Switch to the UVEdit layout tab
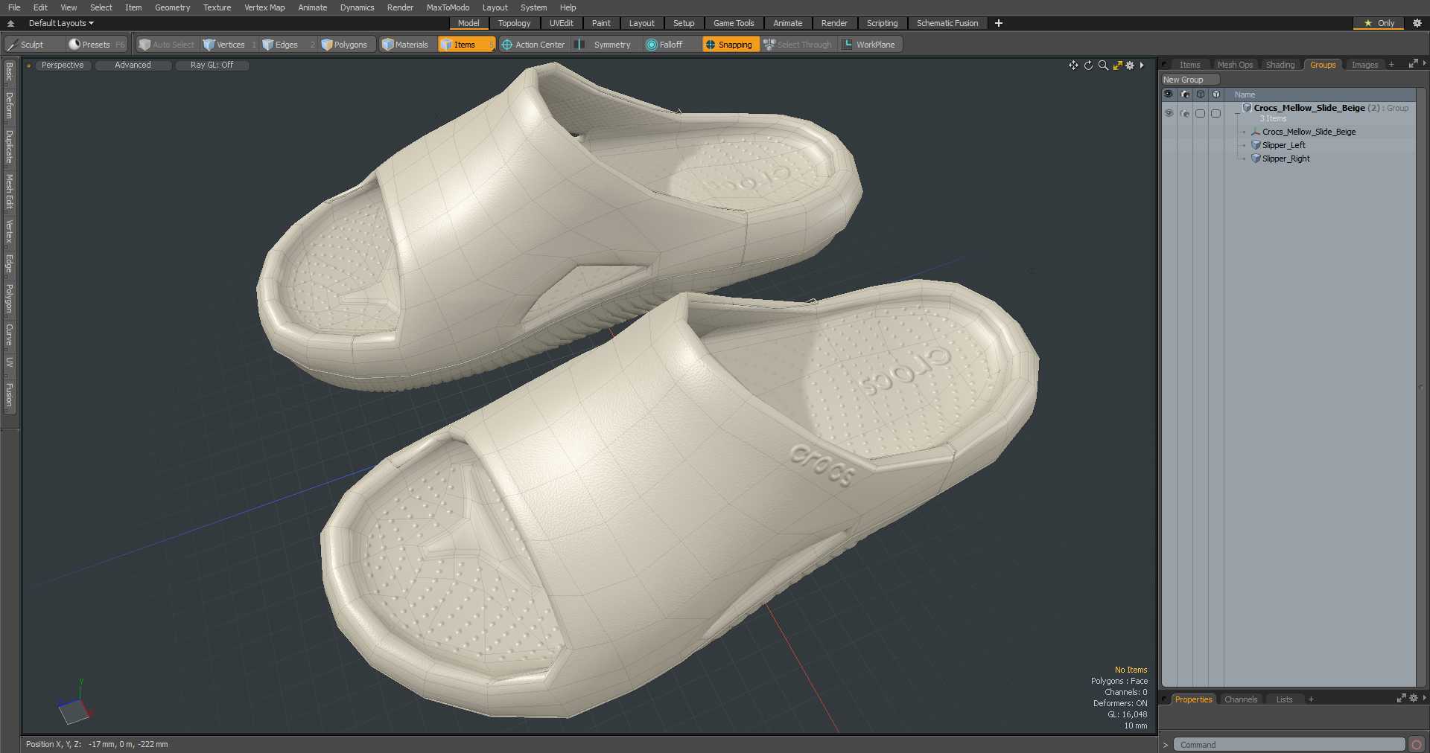 click(561, 23)
